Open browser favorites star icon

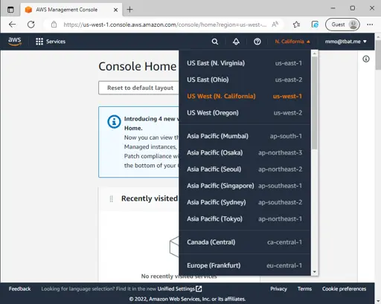[296, 25]
